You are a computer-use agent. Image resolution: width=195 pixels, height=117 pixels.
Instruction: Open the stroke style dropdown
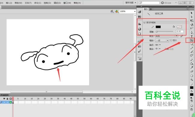[x=166, y=36]
